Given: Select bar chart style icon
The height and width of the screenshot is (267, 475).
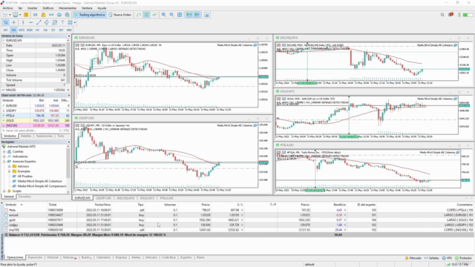Looking at the screenshot, I should 139,15.
